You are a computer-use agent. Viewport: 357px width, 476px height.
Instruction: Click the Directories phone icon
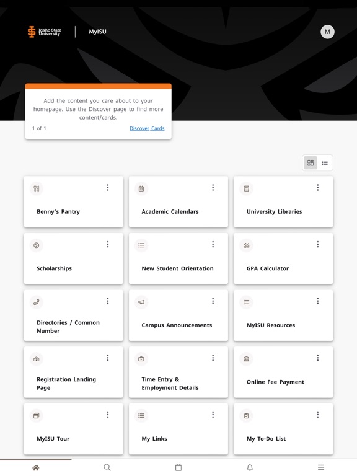tap(37, 302)
